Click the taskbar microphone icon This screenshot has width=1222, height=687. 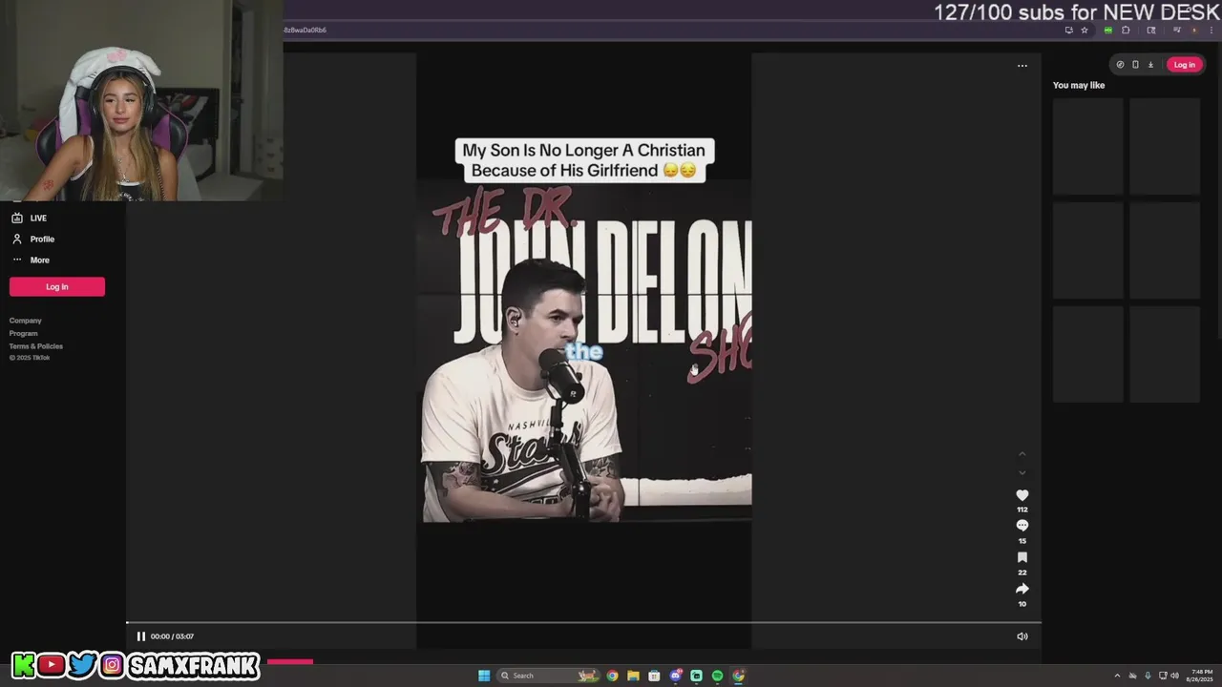[x=1148, y=676]
